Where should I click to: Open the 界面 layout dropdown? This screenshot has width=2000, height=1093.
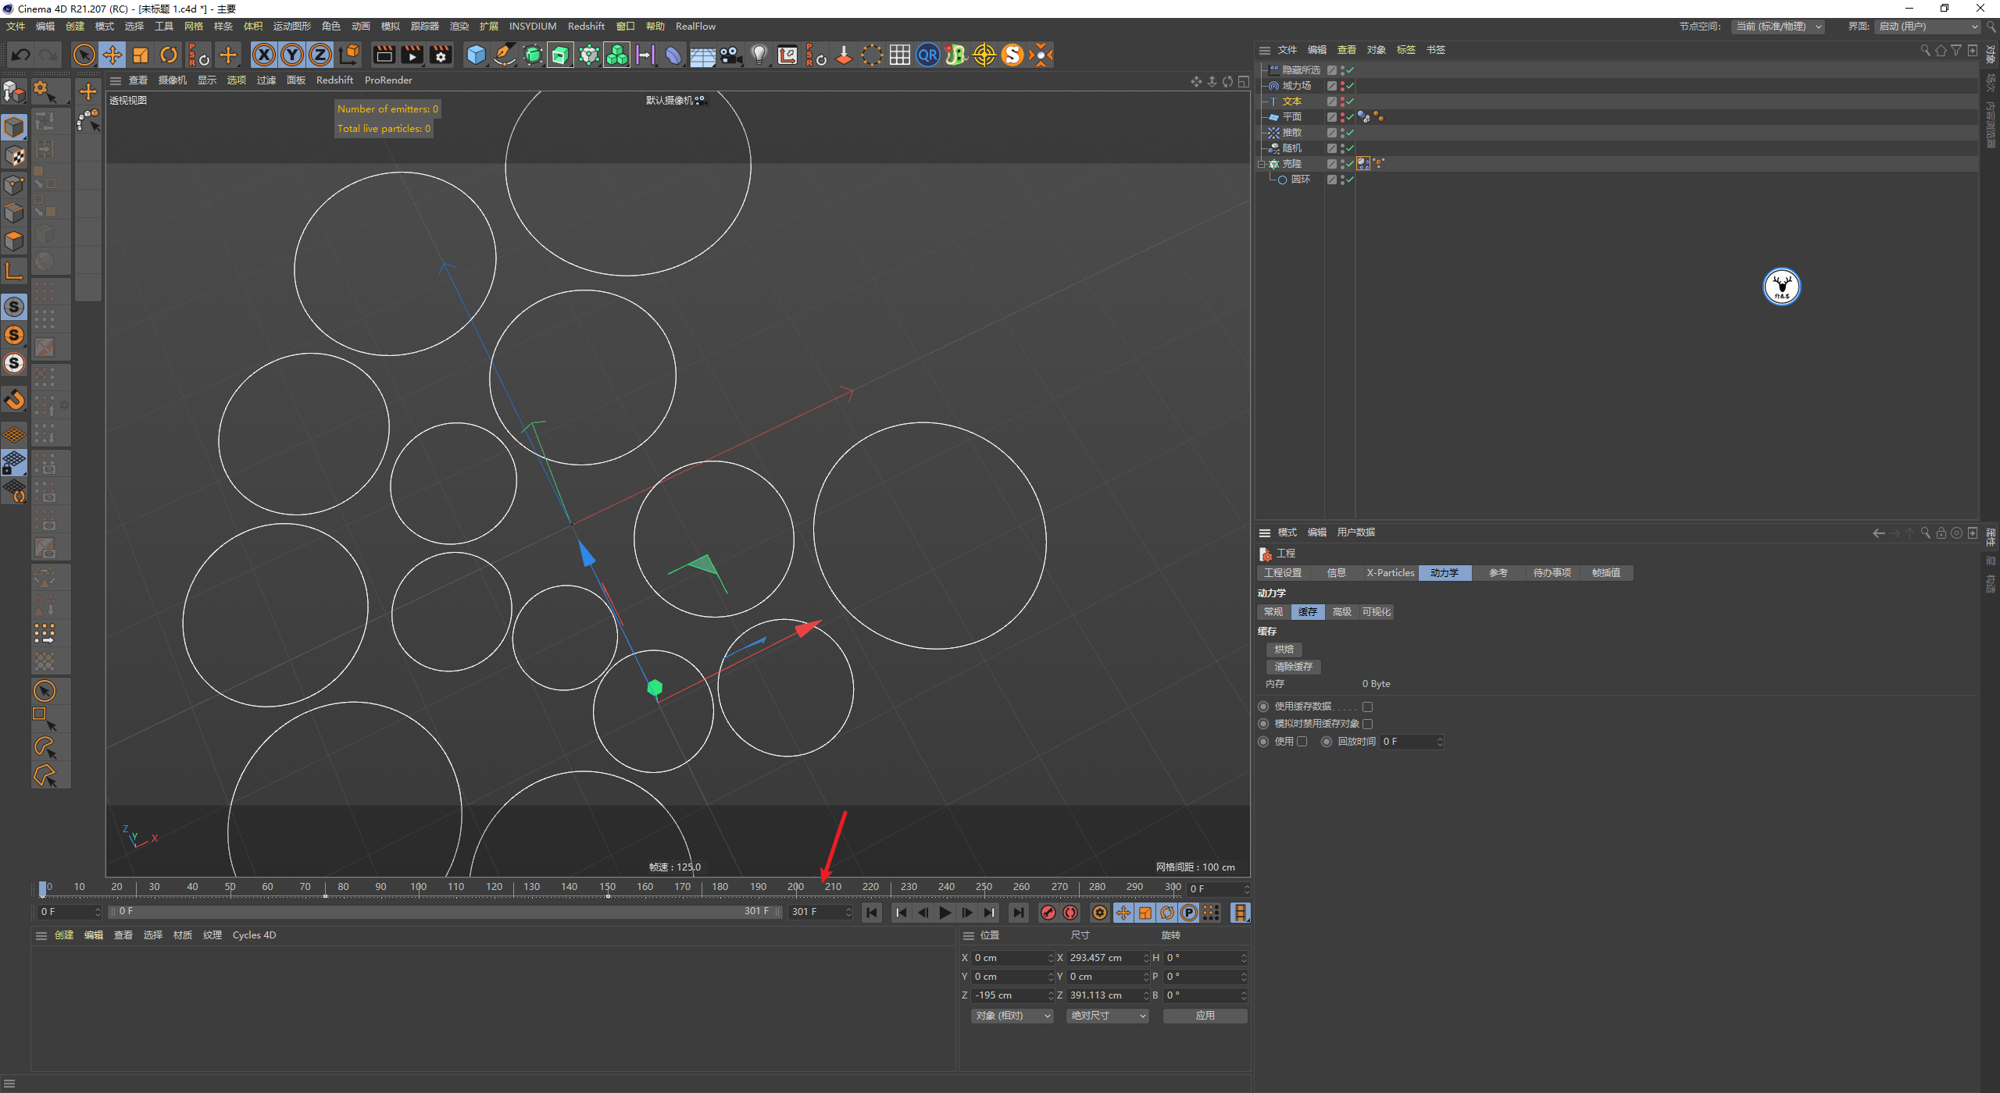(x=1927, y=27)
